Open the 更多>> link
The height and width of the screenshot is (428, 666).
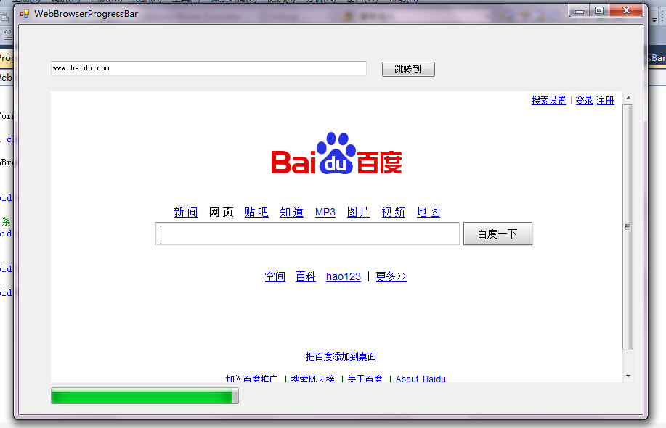pos(391,276)
